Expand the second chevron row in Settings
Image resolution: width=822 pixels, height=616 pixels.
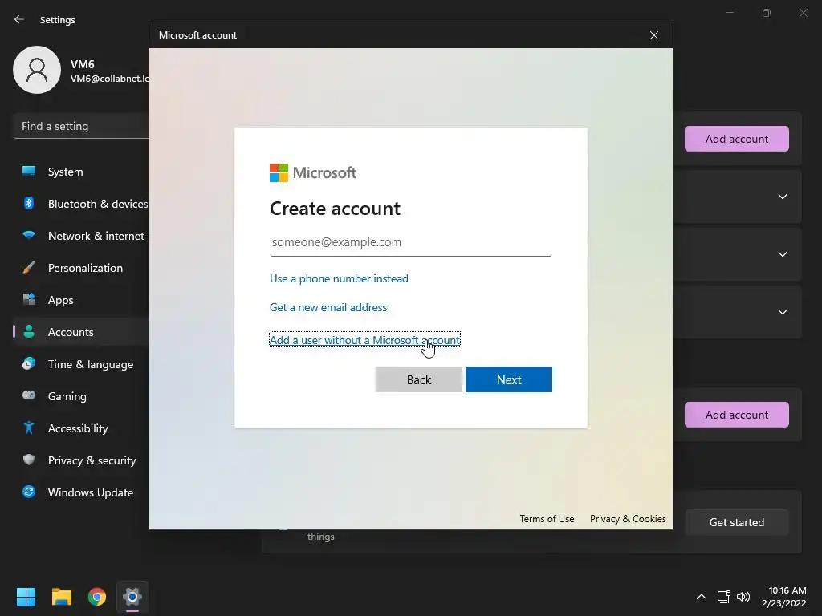(x=783, y=254)
